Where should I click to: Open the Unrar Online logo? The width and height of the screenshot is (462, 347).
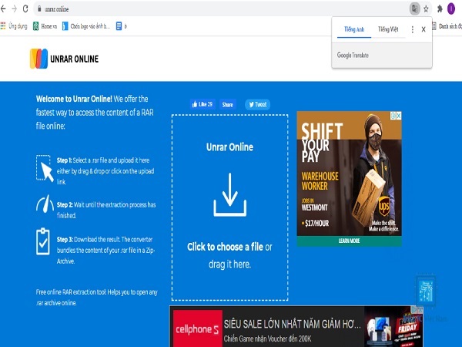[x=64, y=59]
